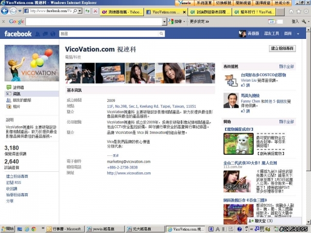Click the Facebook search magnifier button
This screenshot has height=233, width=311.
(161, 33)
